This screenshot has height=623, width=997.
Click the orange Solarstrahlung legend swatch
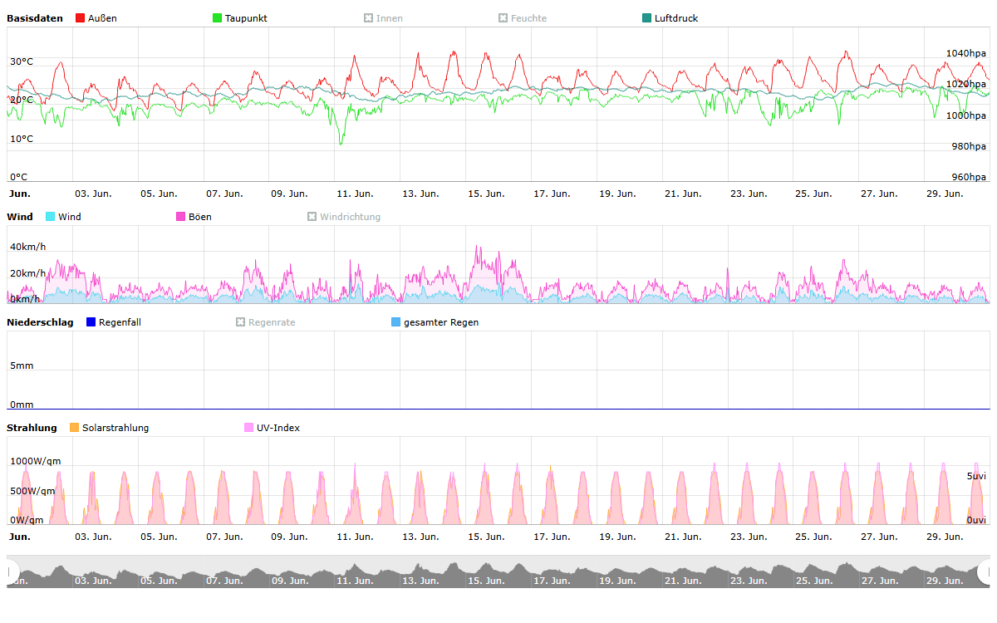pyautogui.click(x=75, y=428)
